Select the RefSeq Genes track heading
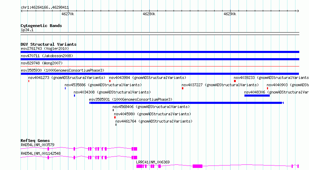 point(35,141)
